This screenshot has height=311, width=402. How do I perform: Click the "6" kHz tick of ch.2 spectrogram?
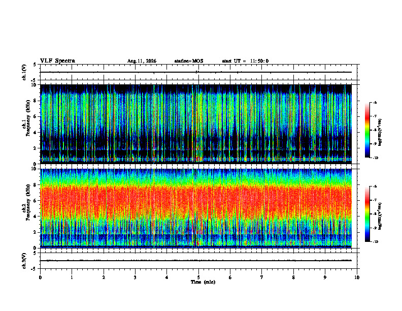click(x=36, y=201)
